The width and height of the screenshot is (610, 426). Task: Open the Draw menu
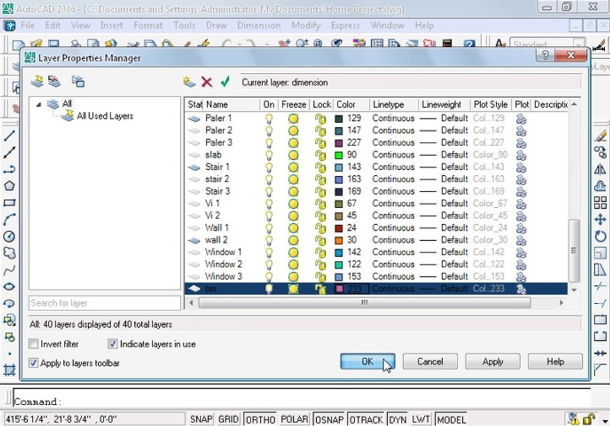point(216,25)
